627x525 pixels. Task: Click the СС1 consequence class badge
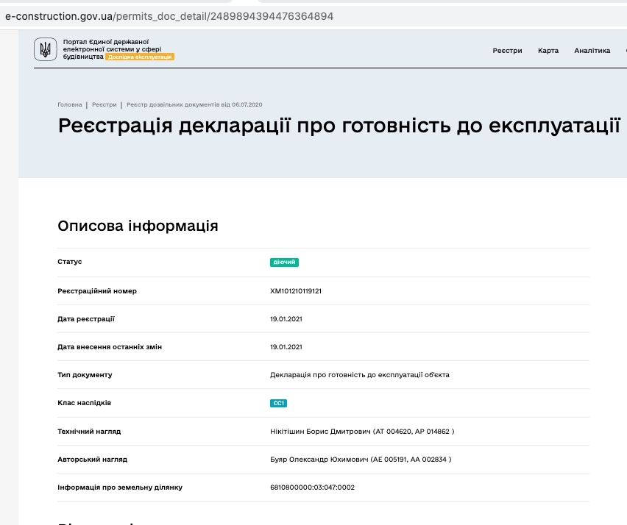pos(278,403)
